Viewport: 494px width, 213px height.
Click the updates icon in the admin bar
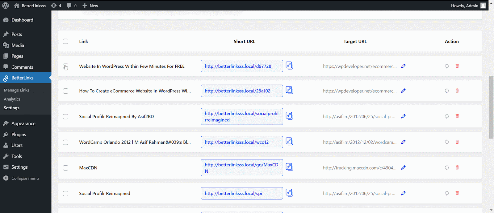tap(56, 6)
